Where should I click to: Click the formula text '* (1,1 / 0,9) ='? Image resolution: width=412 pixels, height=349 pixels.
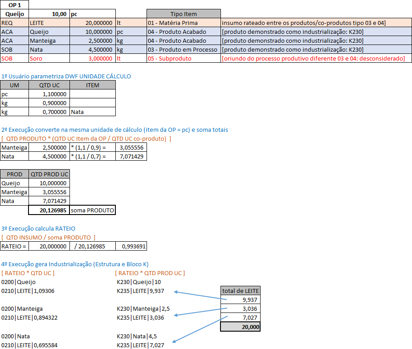(93, 147)
